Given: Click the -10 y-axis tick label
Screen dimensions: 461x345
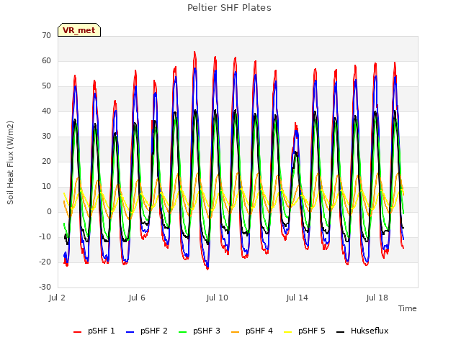Looking at the screenshot, I should 45,236.
